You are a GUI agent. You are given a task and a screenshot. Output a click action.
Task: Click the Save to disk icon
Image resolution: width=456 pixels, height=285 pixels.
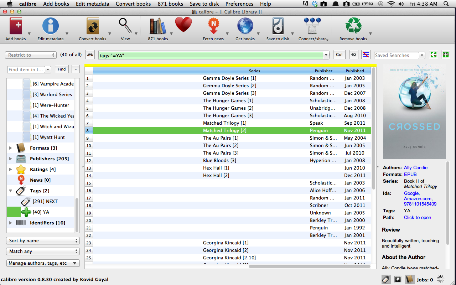pyautogui.click(x=278, y=26)
